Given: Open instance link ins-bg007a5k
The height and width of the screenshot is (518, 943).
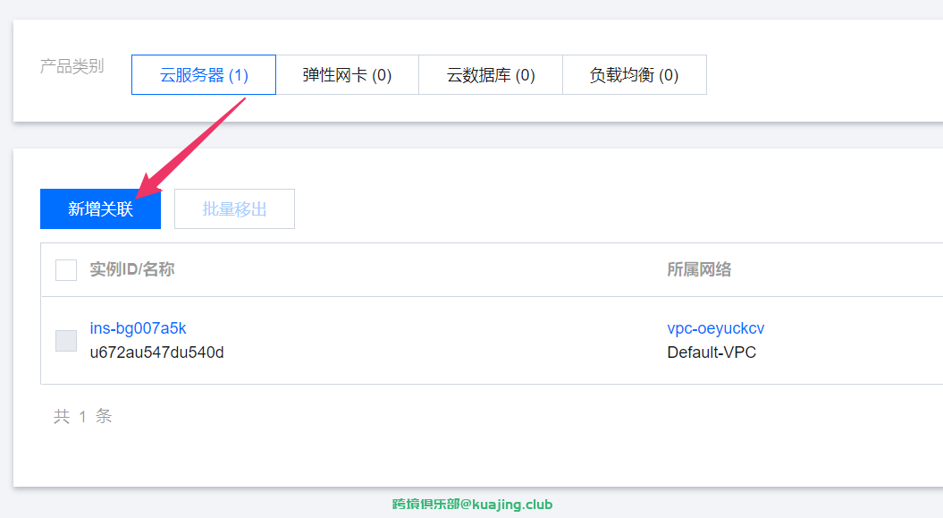Looking at the screenshot, I should [138, 328].
